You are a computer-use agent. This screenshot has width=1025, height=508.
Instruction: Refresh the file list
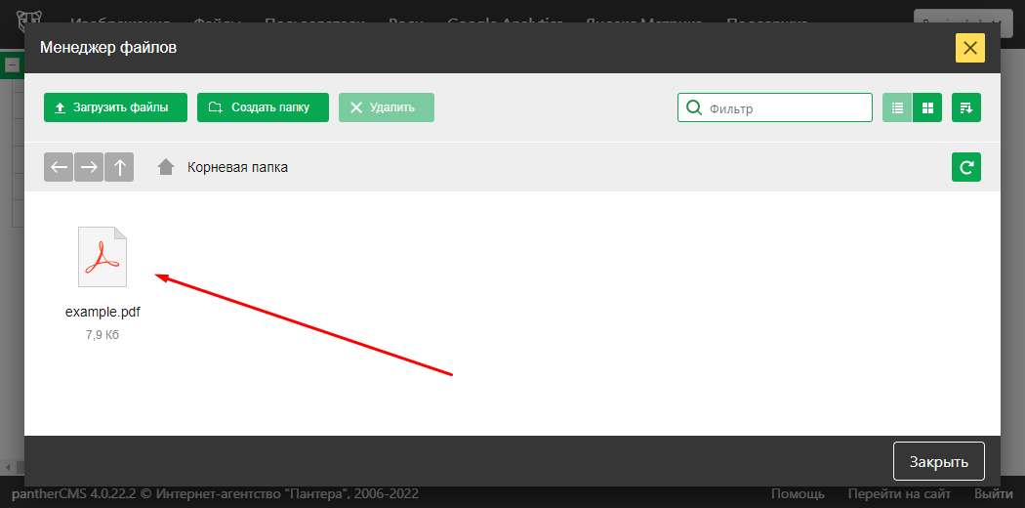click(x=966, y=167)
